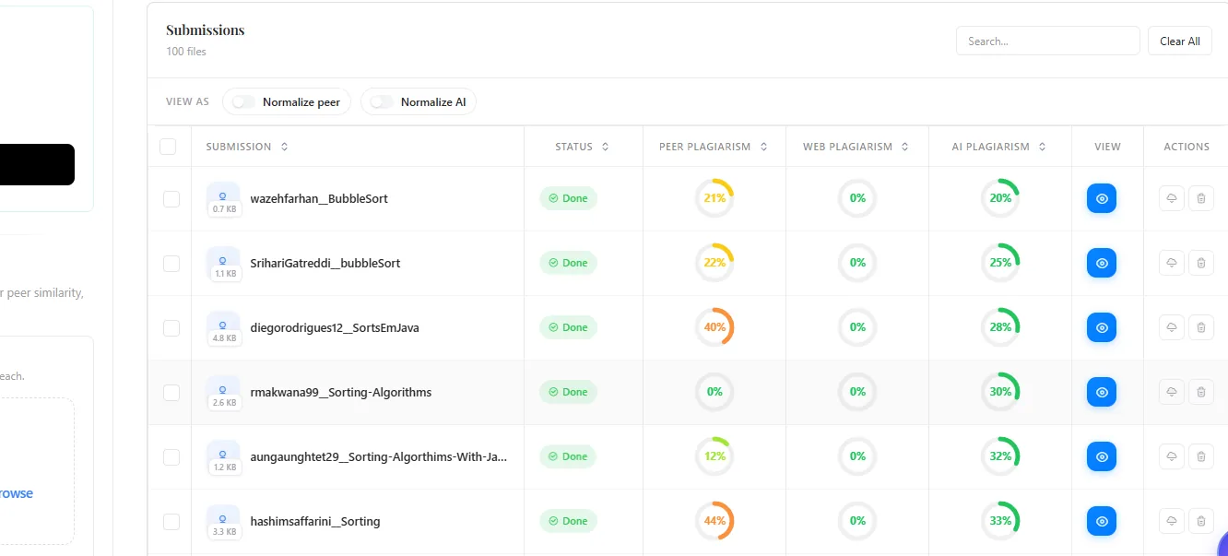Click file icon of hashimsaffarini__Sorting (3.3 KB)
The width and height of the screenshot is (1228, 556).
tap(224, 521)
